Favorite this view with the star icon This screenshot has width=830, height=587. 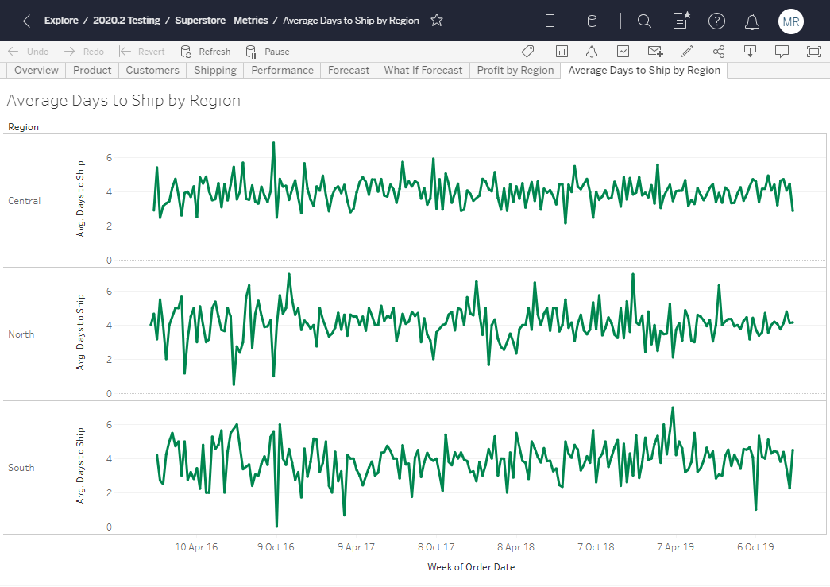(437, 21)
